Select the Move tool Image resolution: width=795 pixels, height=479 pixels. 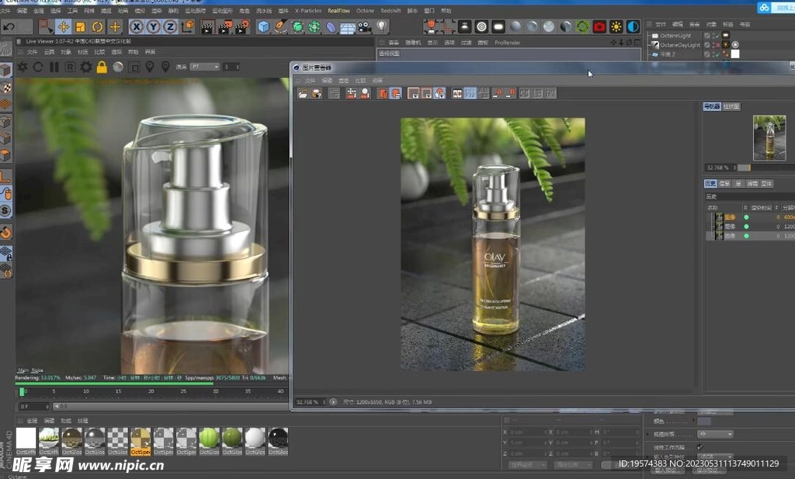64,27
